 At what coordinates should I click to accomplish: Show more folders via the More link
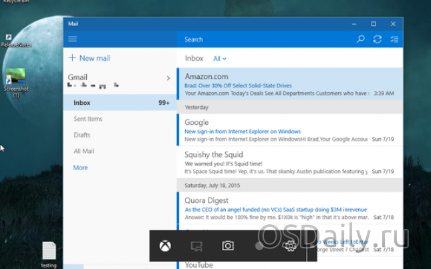80,168
